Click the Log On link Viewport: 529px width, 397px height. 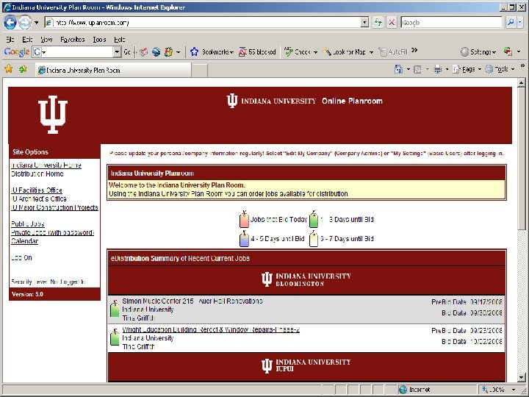(21, 257)
